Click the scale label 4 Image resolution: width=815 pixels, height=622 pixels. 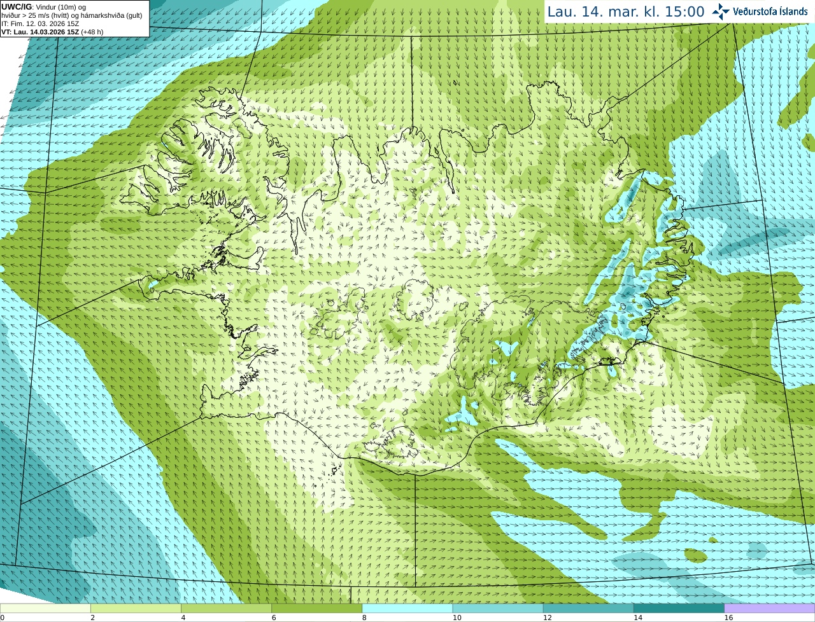click(183, 618)
